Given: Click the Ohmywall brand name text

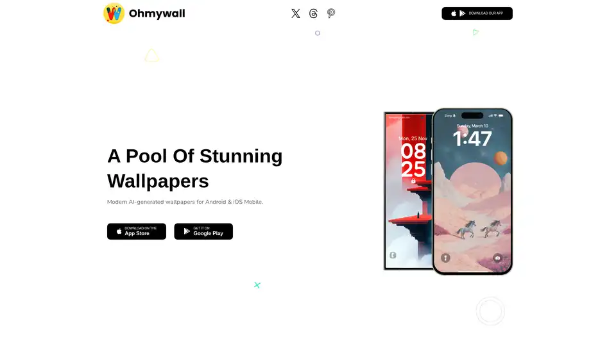Looking at the screenshot, I should (157, 13).
